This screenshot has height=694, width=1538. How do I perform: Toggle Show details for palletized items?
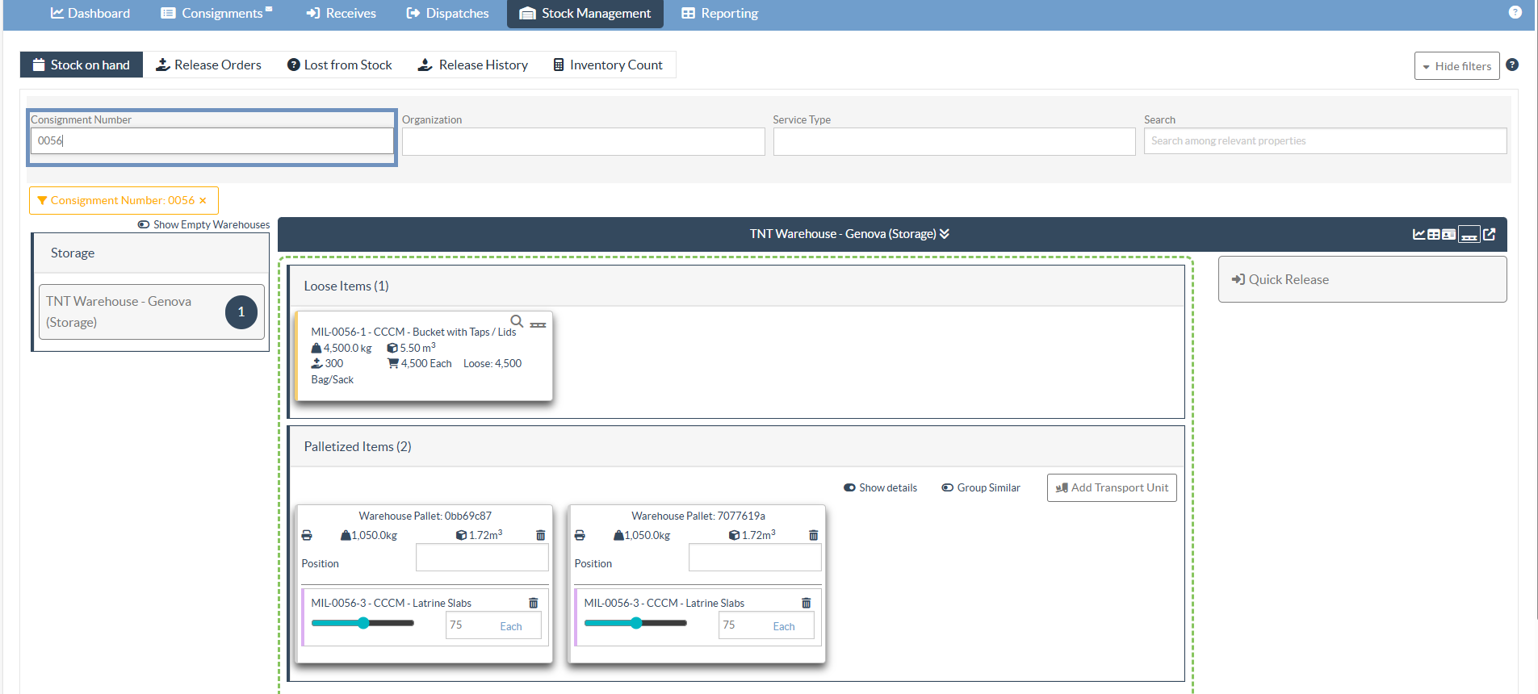click(880, 487)
